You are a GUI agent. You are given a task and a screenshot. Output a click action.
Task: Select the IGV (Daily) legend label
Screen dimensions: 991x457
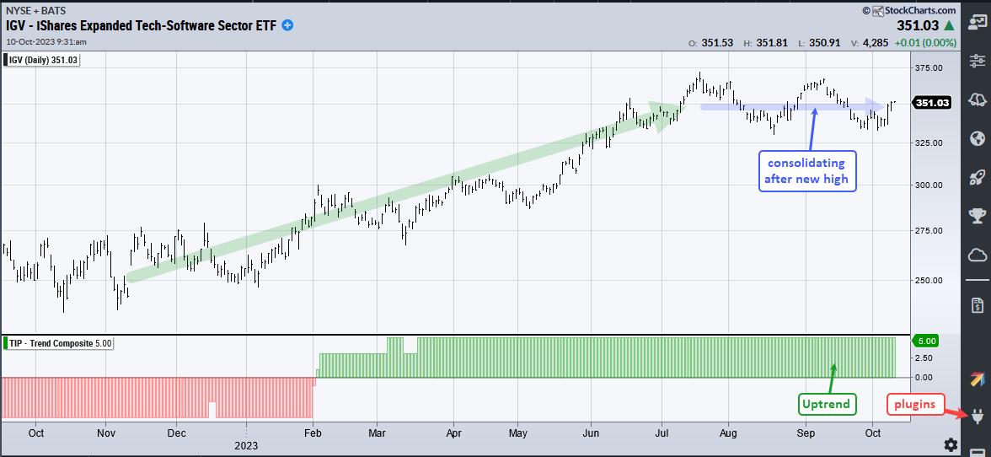[42, 59]
